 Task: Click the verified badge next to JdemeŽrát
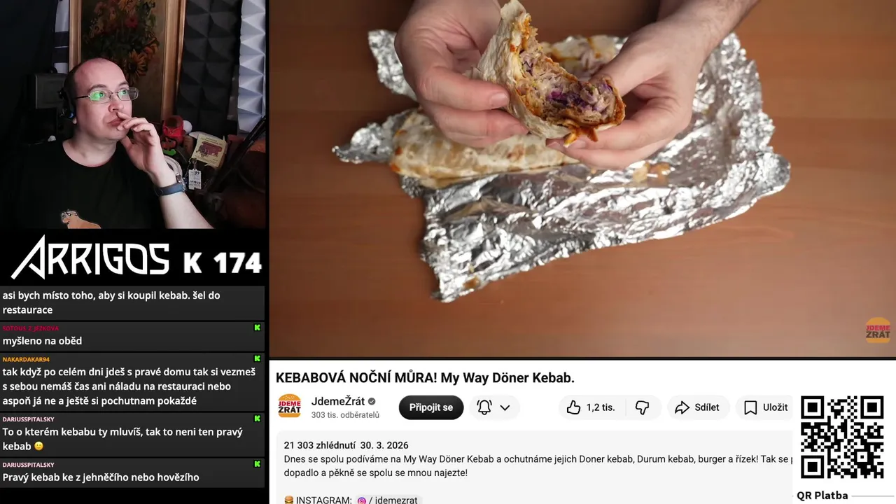coord(372,402)
